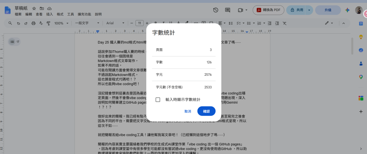
Task: Click the vertical document scrollbar
Action: (352, 46)
